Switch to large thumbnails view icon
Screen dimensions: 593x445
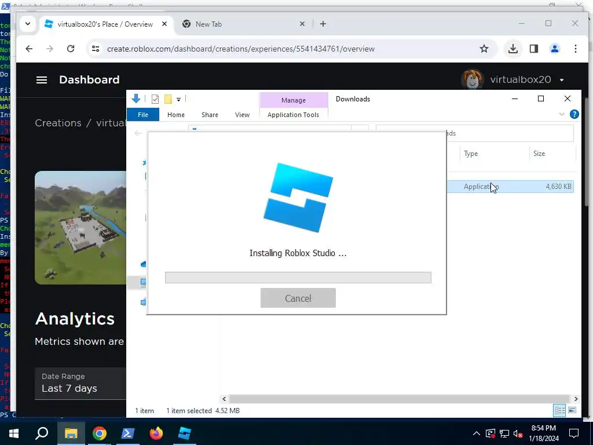point(572,410)
